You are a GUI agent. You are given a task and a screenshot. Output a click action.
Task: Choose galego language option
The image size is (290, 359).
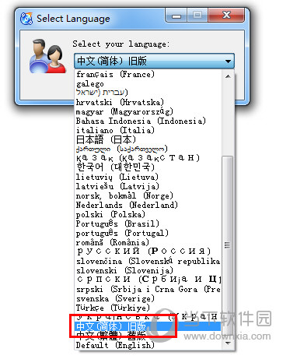point(148,84)
